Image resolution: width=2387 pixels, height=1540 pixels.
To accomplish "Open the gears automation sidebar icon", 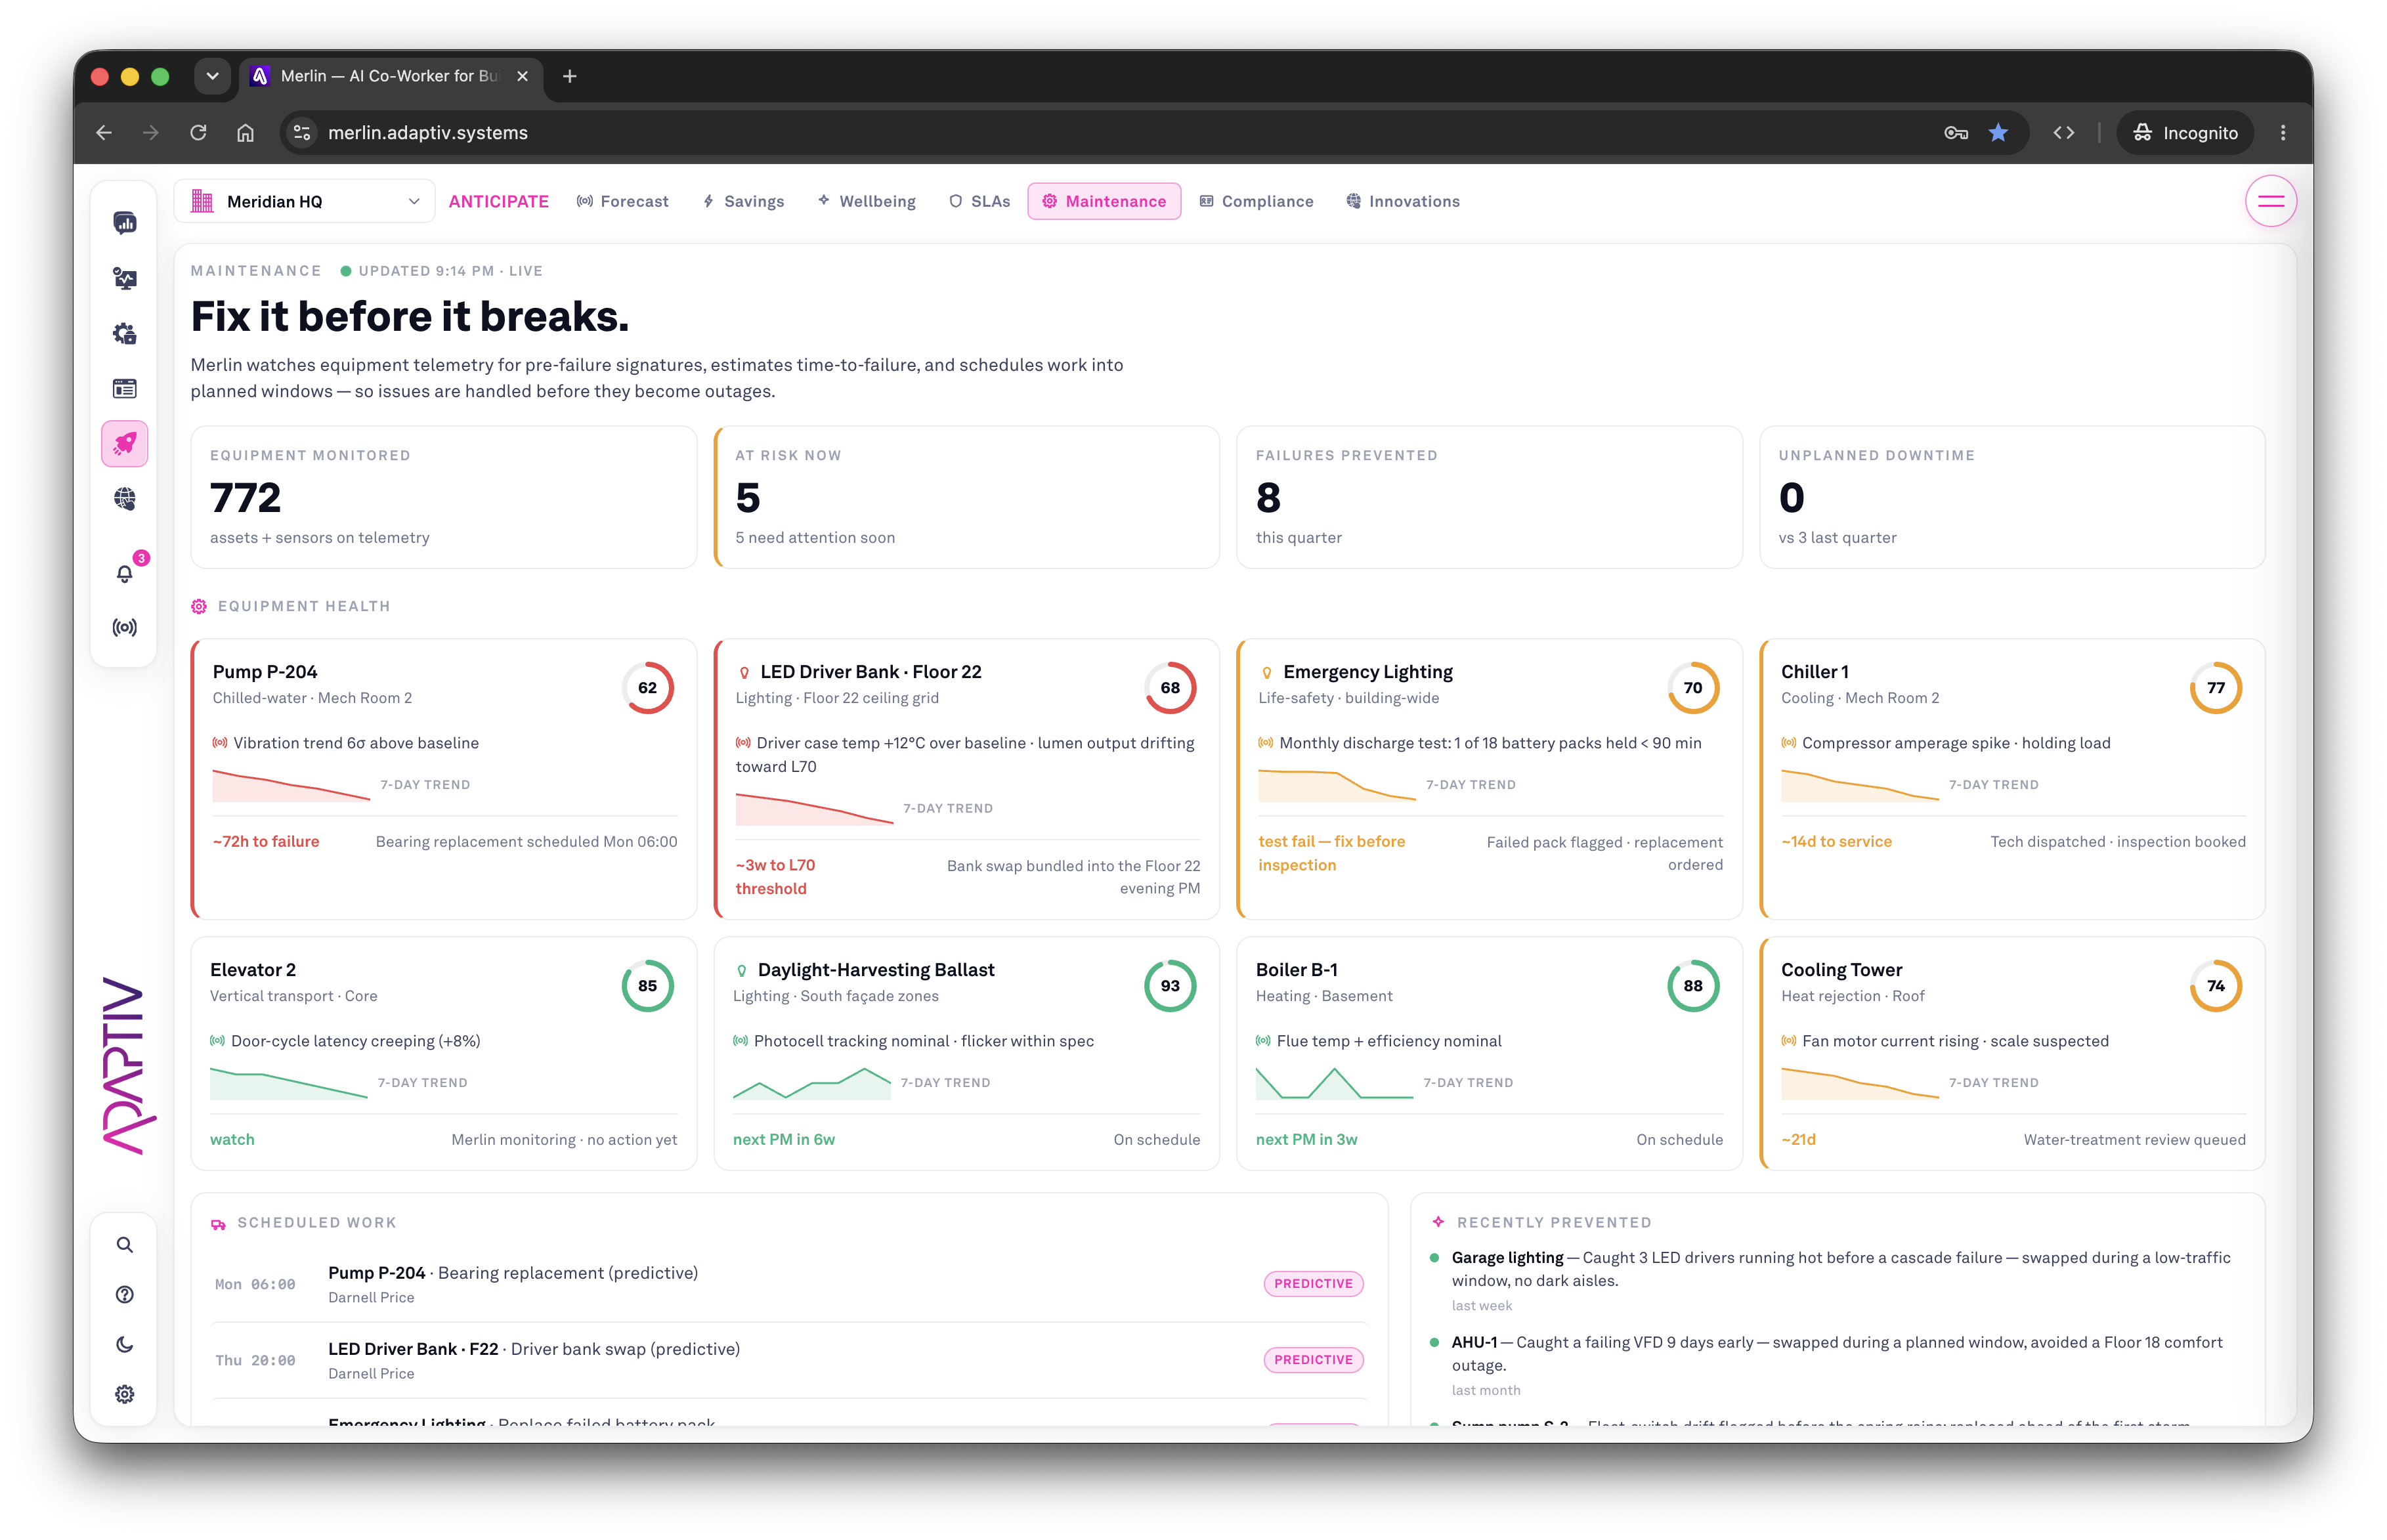I will pos(124,333).
